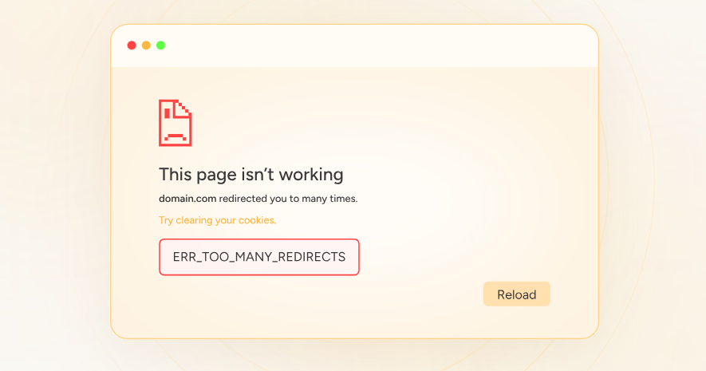Image resolution: width=706 pixels, height=371 pixels.
Task: Click the folded corner of the page icon
Action: pos(184,107)
